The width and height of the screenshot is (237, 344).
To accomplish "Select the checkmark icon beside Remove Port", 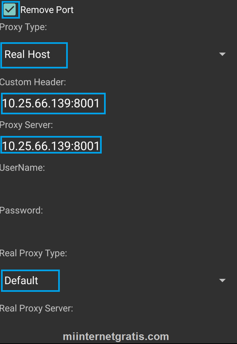I will pyautogui.click(x=10, y=10).
